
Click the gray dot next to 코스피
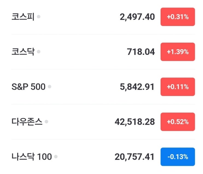point(39,17)
